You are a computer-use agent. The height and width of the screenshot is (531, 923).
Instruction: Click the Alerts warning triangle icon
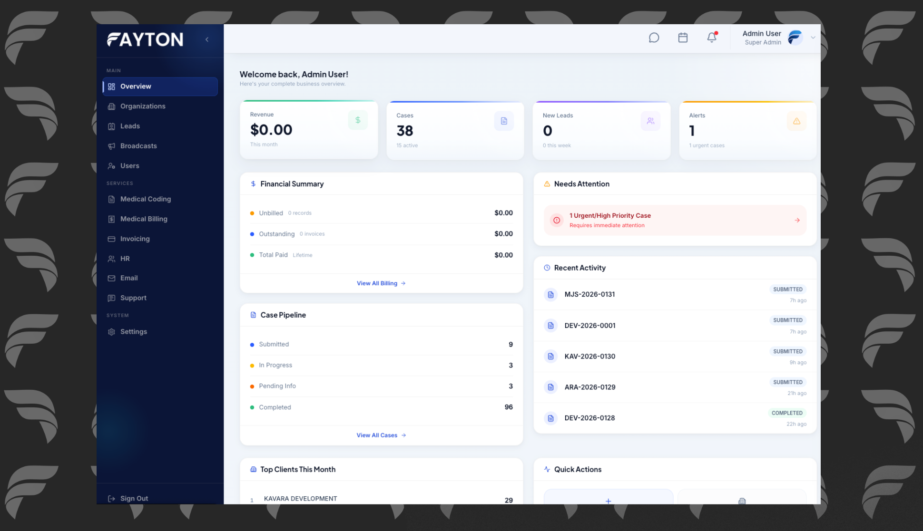coord(796,121)
